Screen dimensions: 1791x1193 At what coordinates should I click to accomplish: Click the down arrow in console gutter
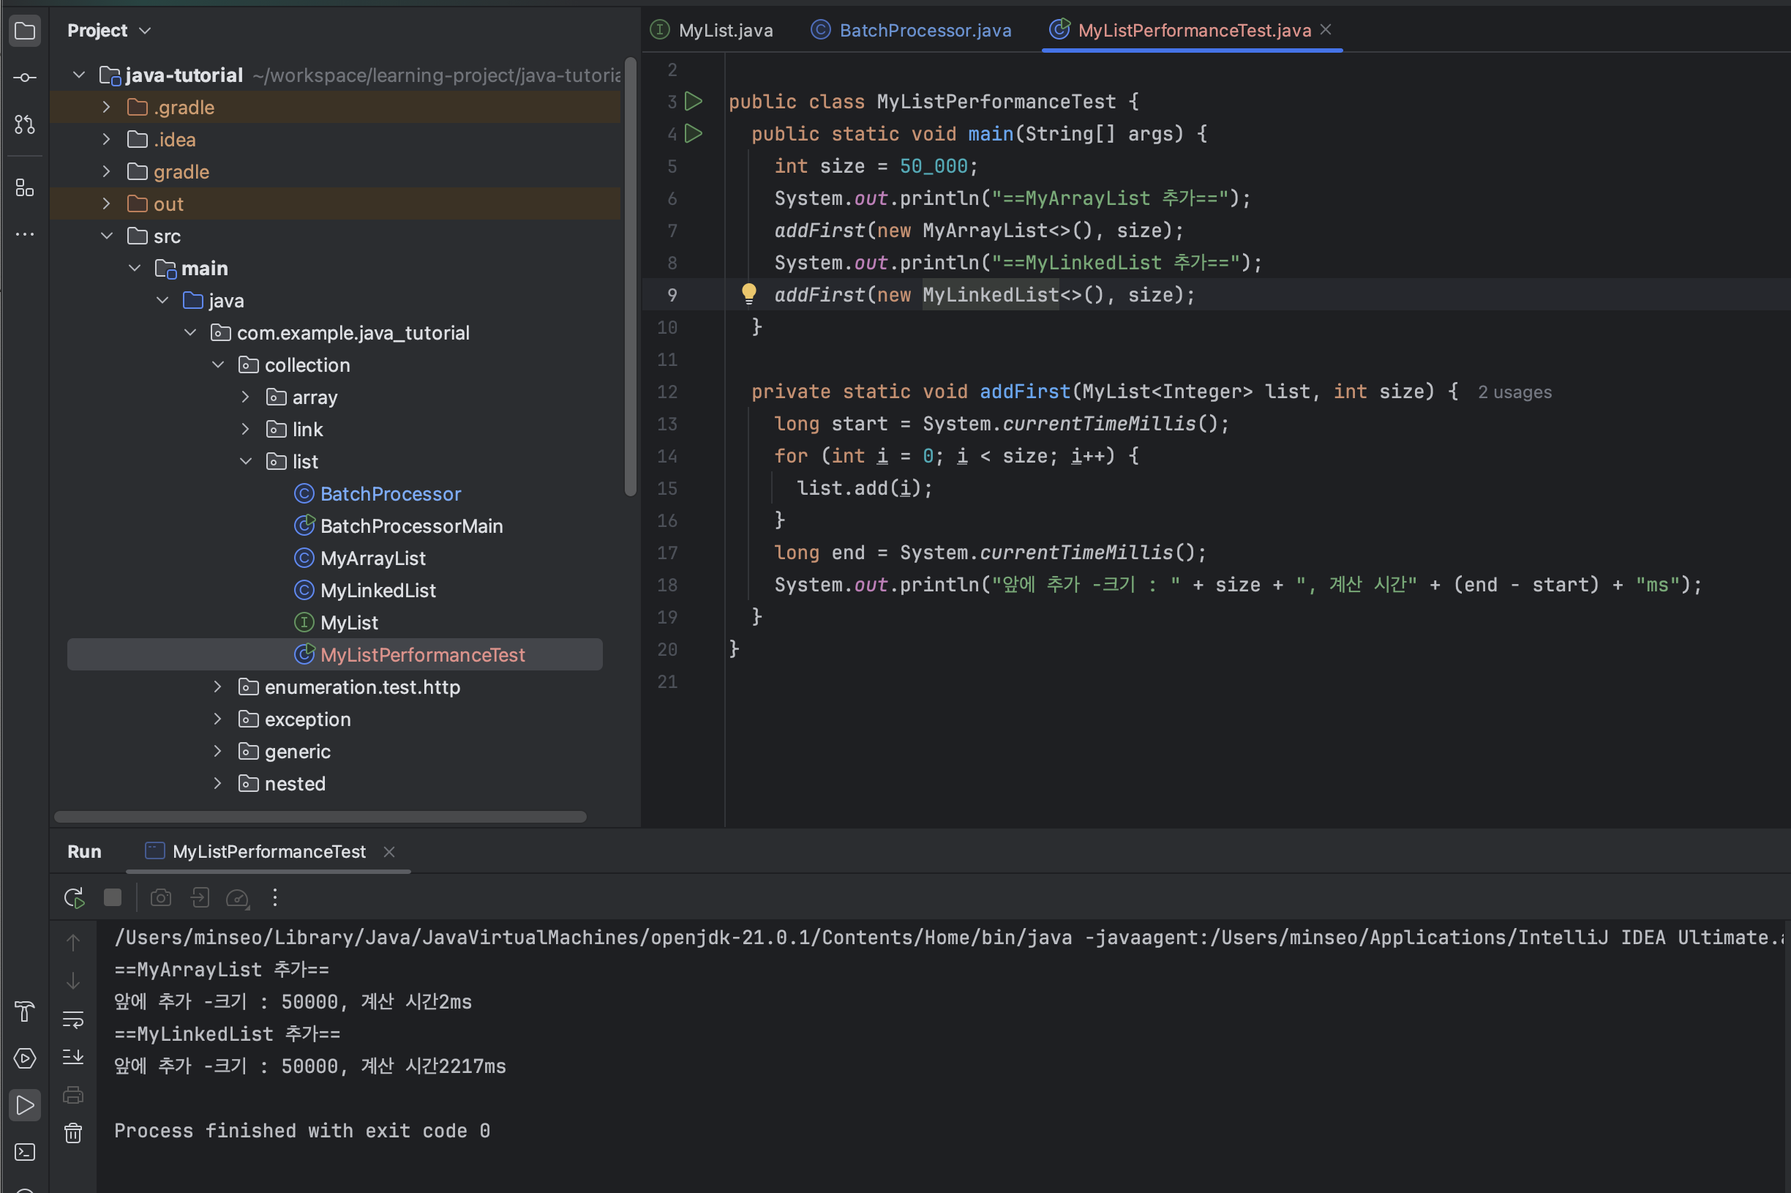click(x=73, y=981)
